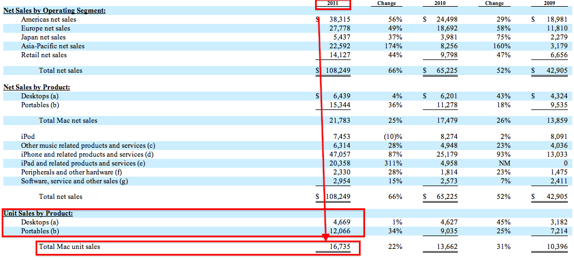Select iPod 2011 value 7,453

[342, 137]
